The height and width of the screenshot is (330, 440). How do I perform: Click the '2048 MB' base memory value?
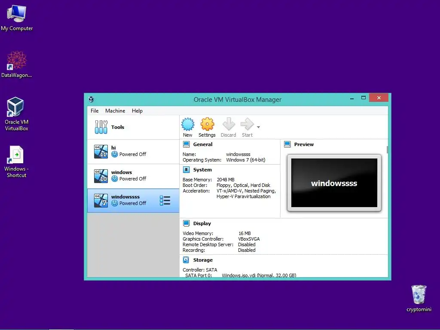(x=225, y=180)
